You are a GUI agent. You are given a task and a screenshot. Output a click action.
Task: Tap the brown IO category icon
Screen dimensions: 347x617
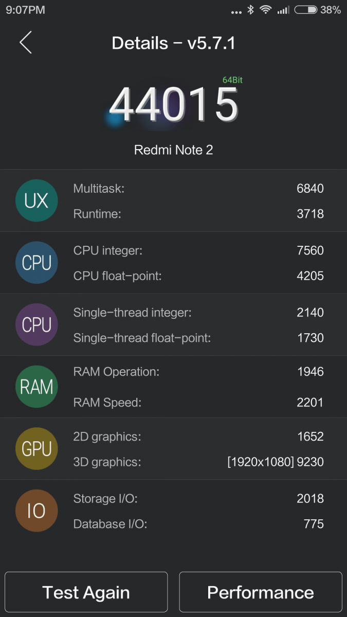[36, 511]
